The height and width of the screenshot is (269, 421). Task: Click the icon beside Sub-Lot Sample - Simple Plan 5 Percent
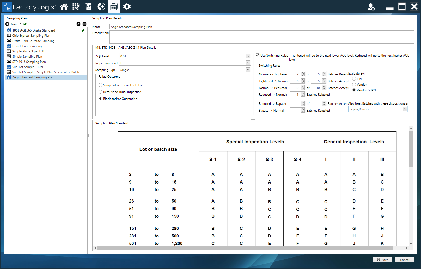[x=9, y=72]
